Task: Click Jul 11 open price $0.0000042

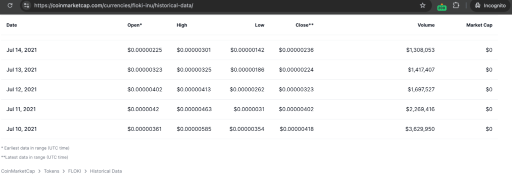Action: (x=143, y=109)
